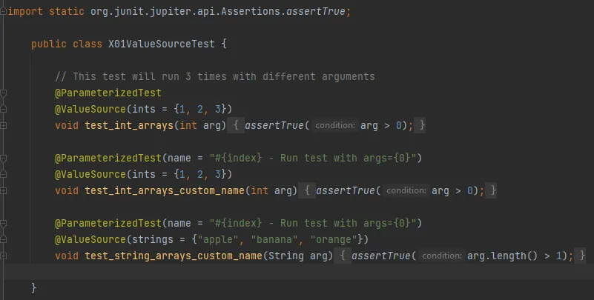Toggle fold marker beside @ValueSource strings line
The image size is (594, 300).
click(4, 239)
